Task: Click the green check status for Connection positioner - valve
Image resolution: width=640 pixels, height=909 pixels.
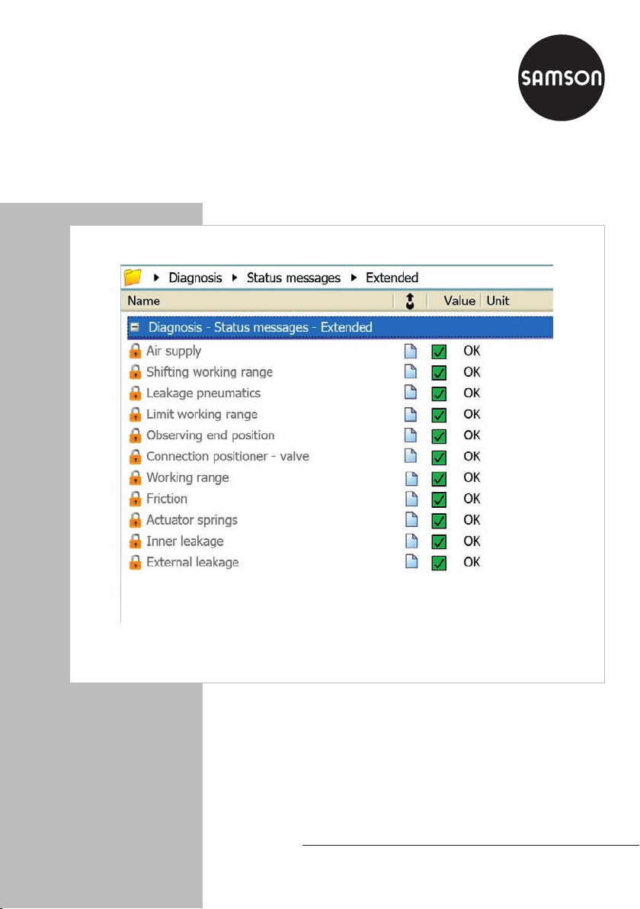Action: click(439, 458)
